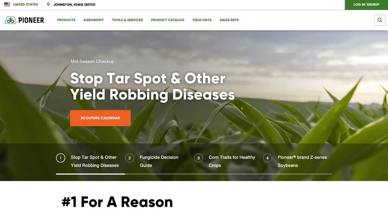
Task: Go to Product Catalog
Action: tap(167, 20)
